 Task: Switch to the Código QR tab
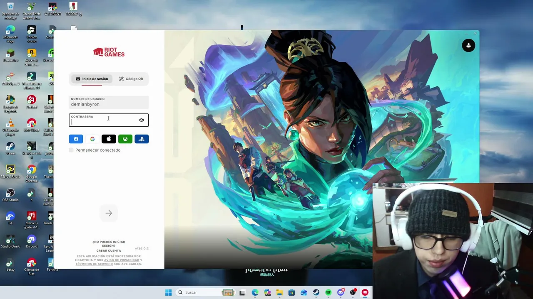131,79
